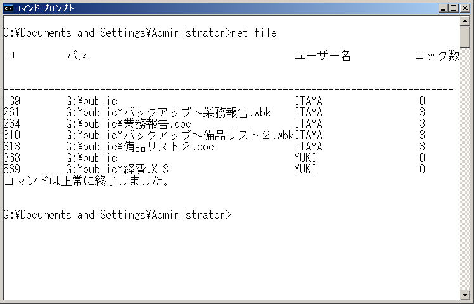Click the vertical scrollbar thumb
474x304 pixels.
pos(464,37)
